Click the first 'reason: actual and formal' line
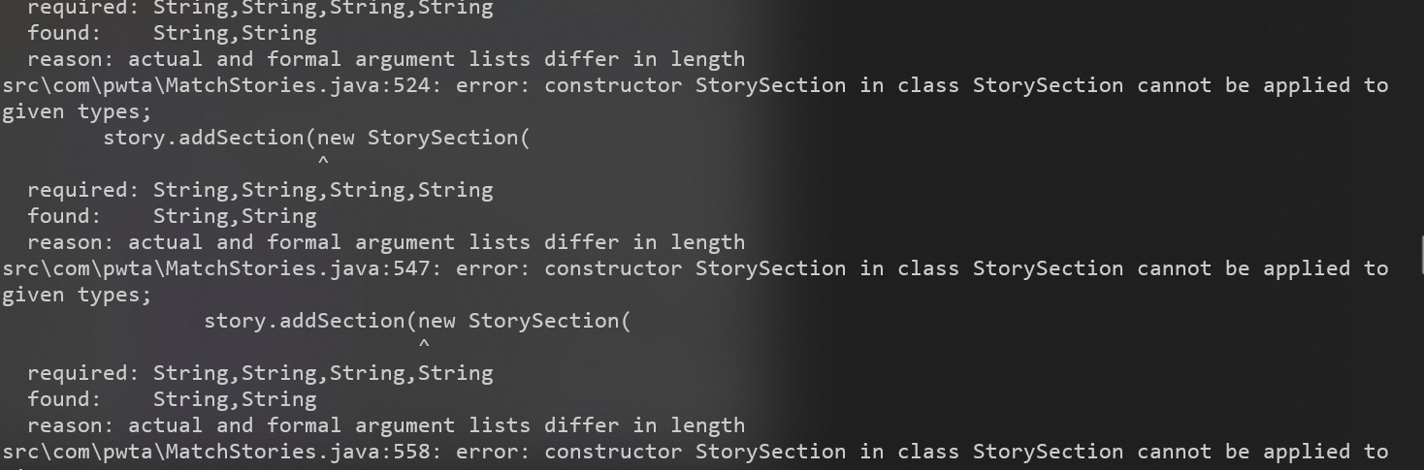The width and height of the screenshot is (1424, 470). [x=386, y=59]
